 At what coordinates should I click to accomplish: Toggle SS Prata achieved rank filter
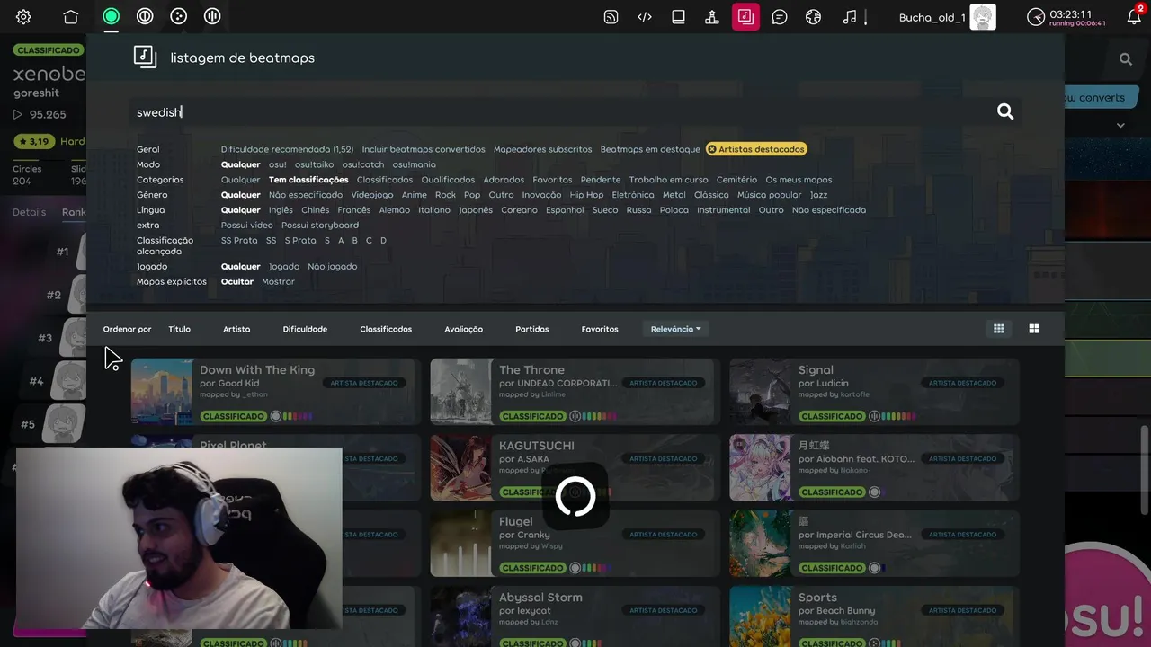(239, 241)
